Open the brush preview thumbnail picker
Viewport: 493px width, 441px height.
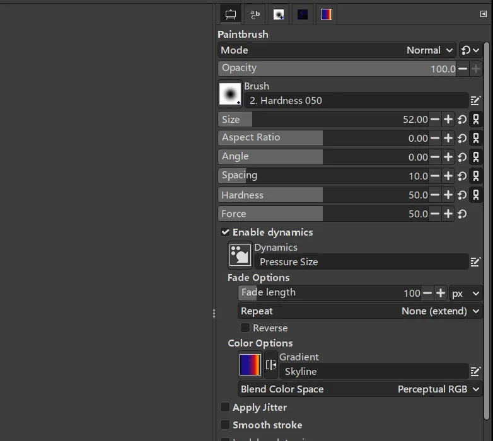coord(230,94)
